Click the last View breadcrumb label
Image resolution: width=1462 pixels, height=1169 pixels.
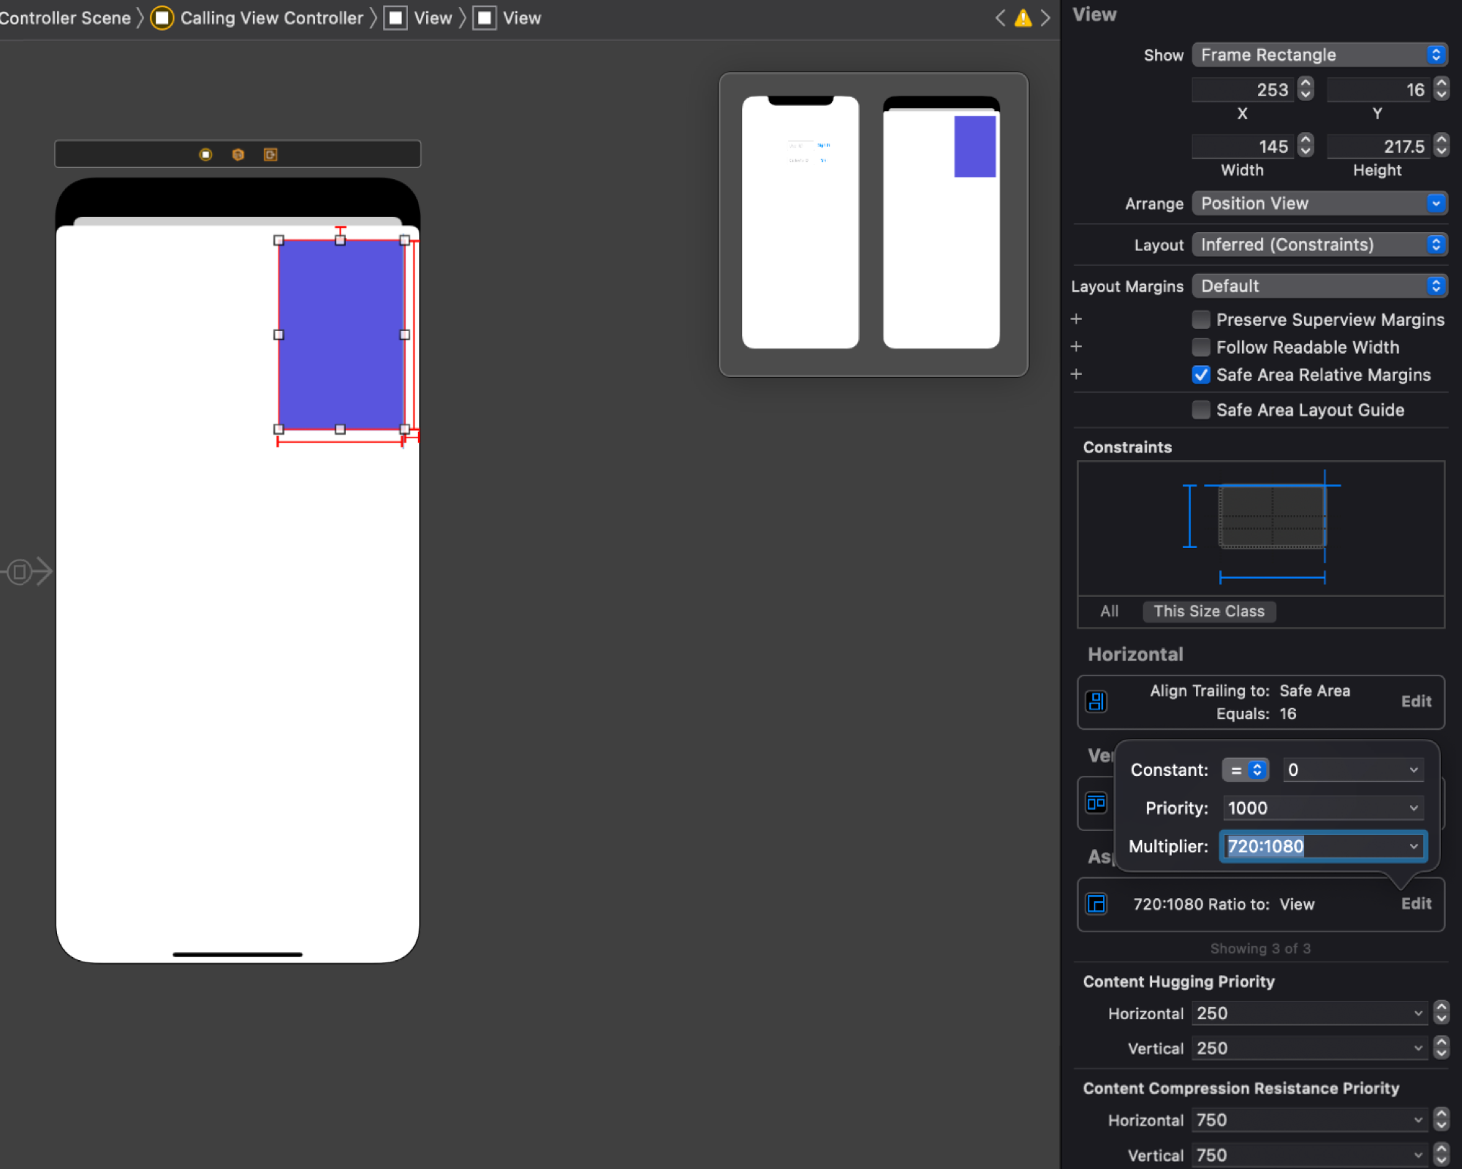(x=522, y=18)
